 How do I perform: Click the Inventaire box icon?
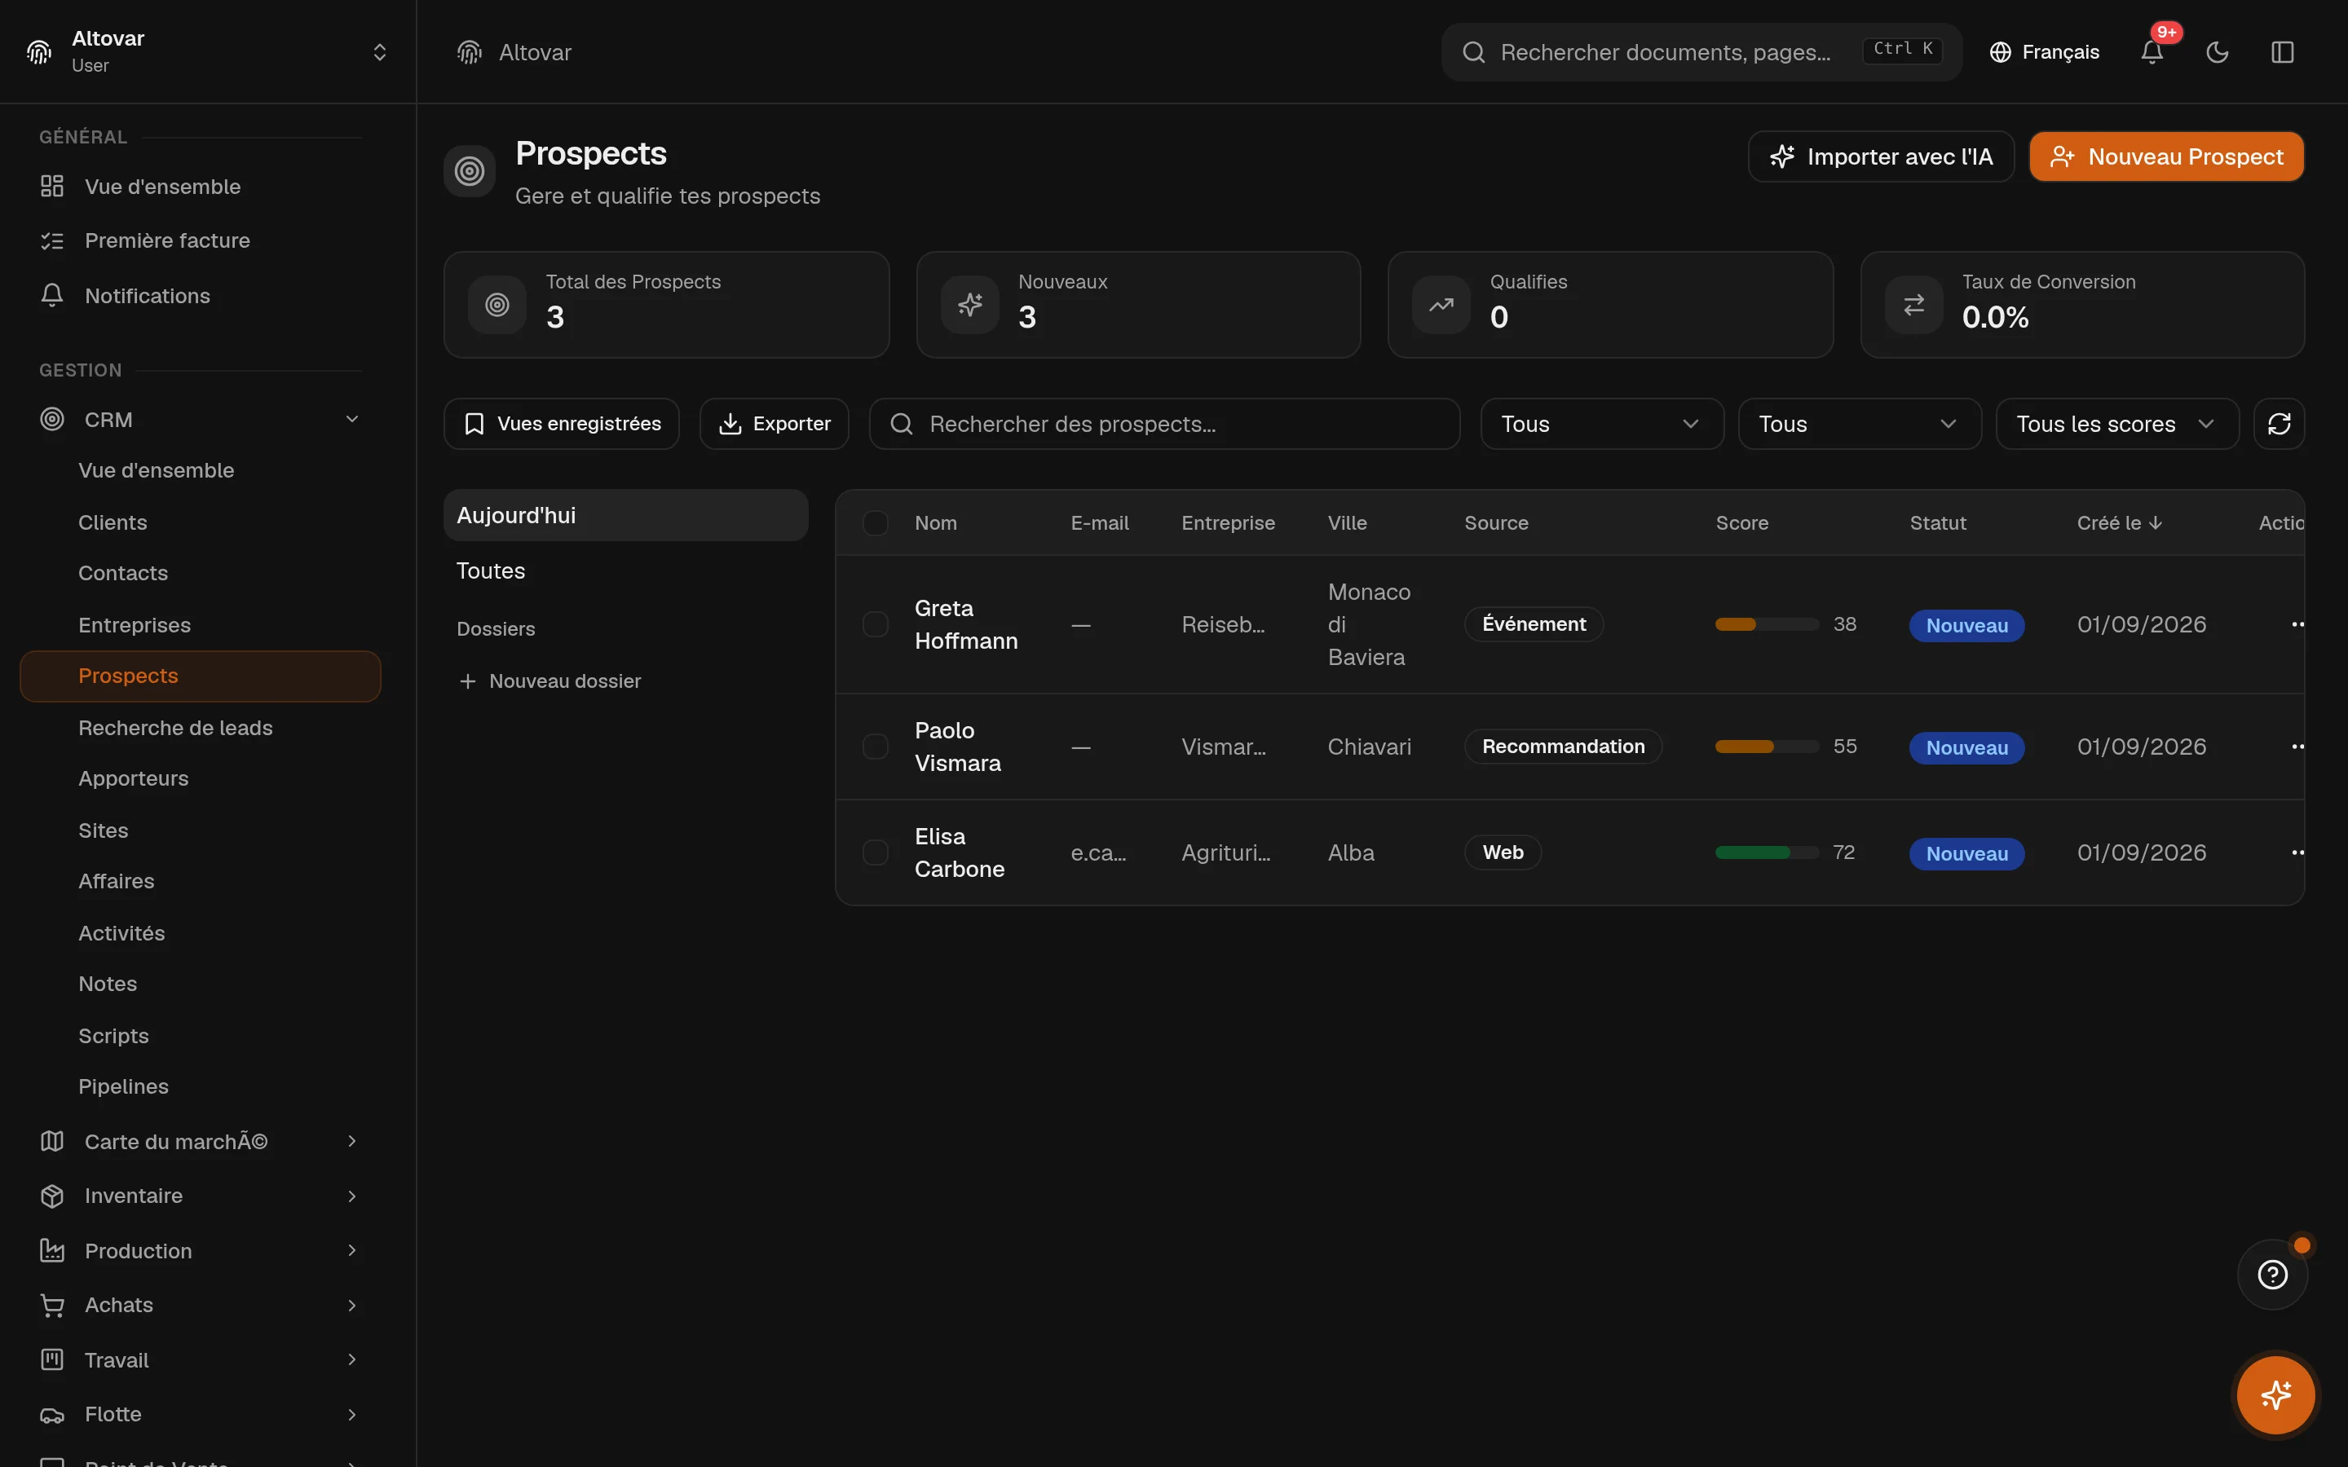coord(52,1196)
